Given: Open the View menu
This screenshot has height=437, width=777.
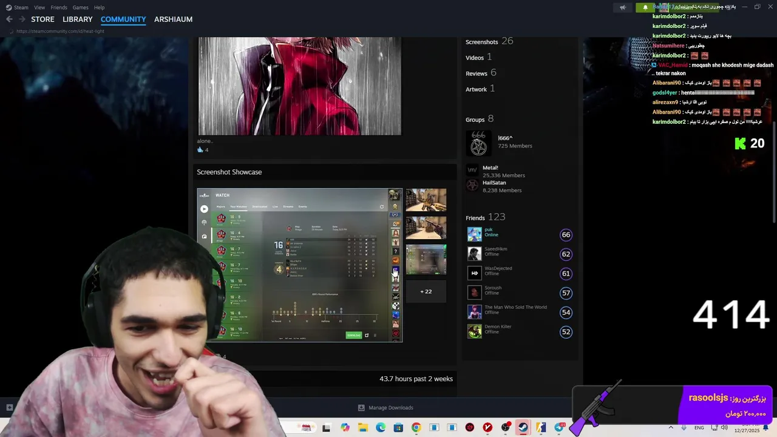Looking at the screenshot, I should (x=39, y=7).
